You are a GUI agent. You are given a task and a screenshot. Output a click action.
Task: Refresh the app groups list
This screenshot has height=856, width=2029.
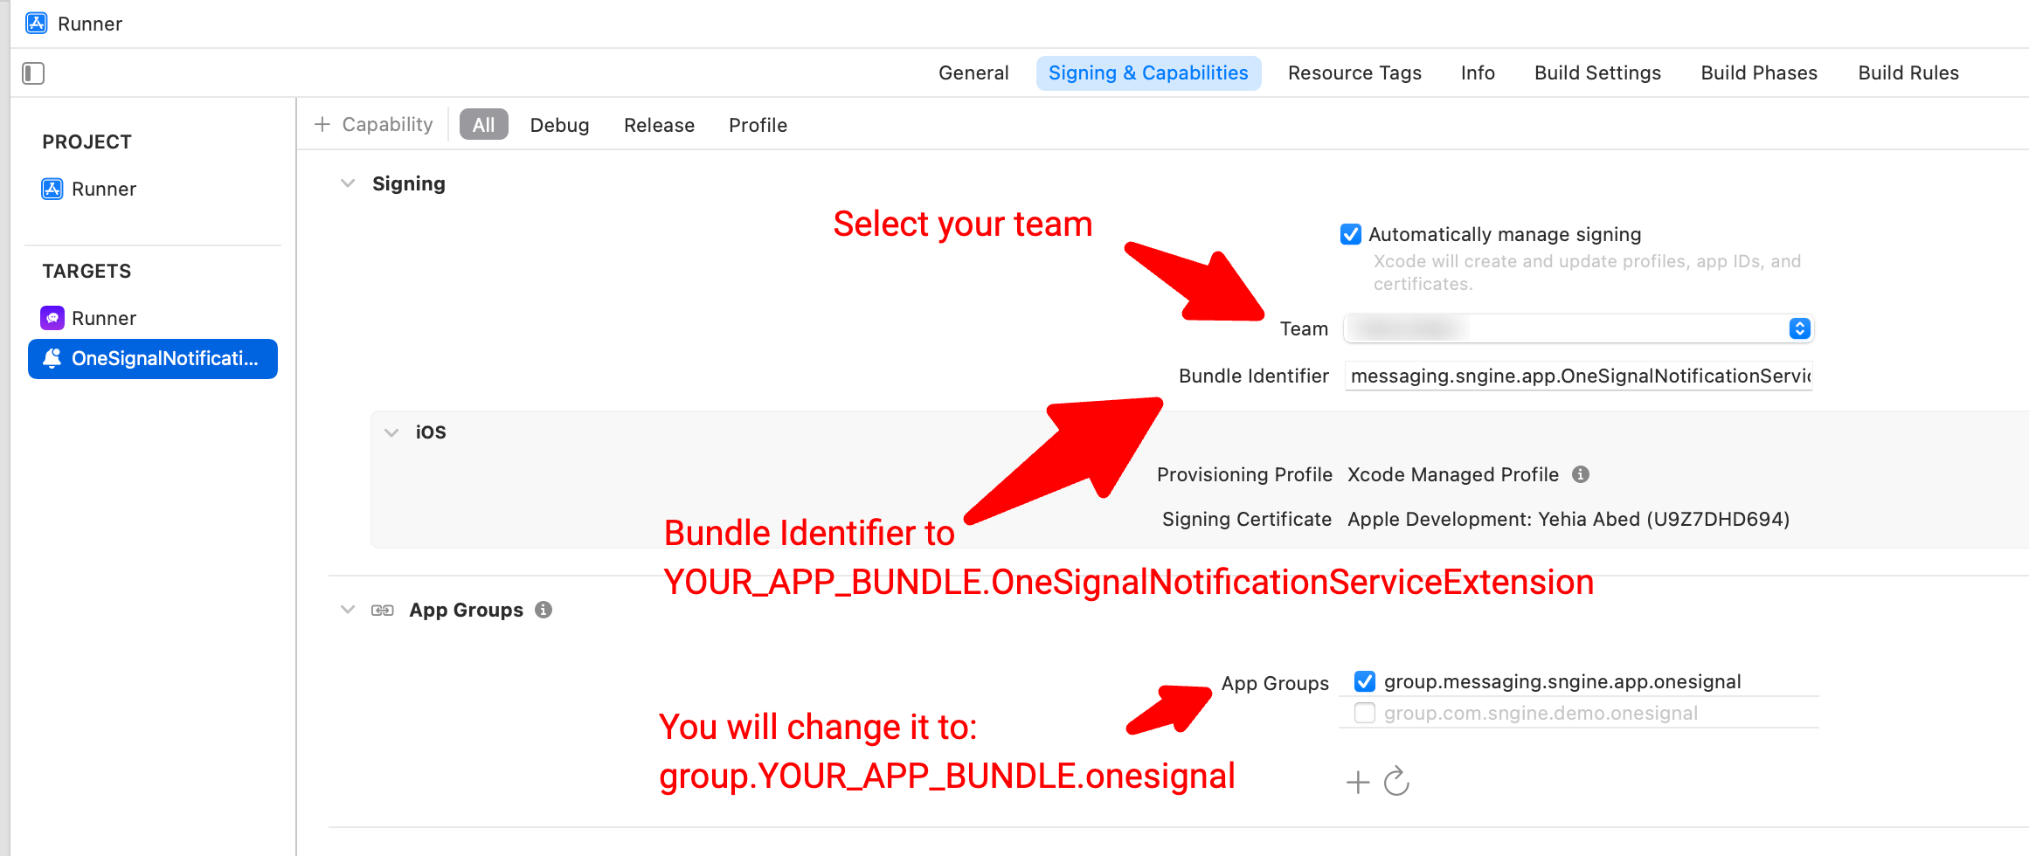[x=1396, y=781]
